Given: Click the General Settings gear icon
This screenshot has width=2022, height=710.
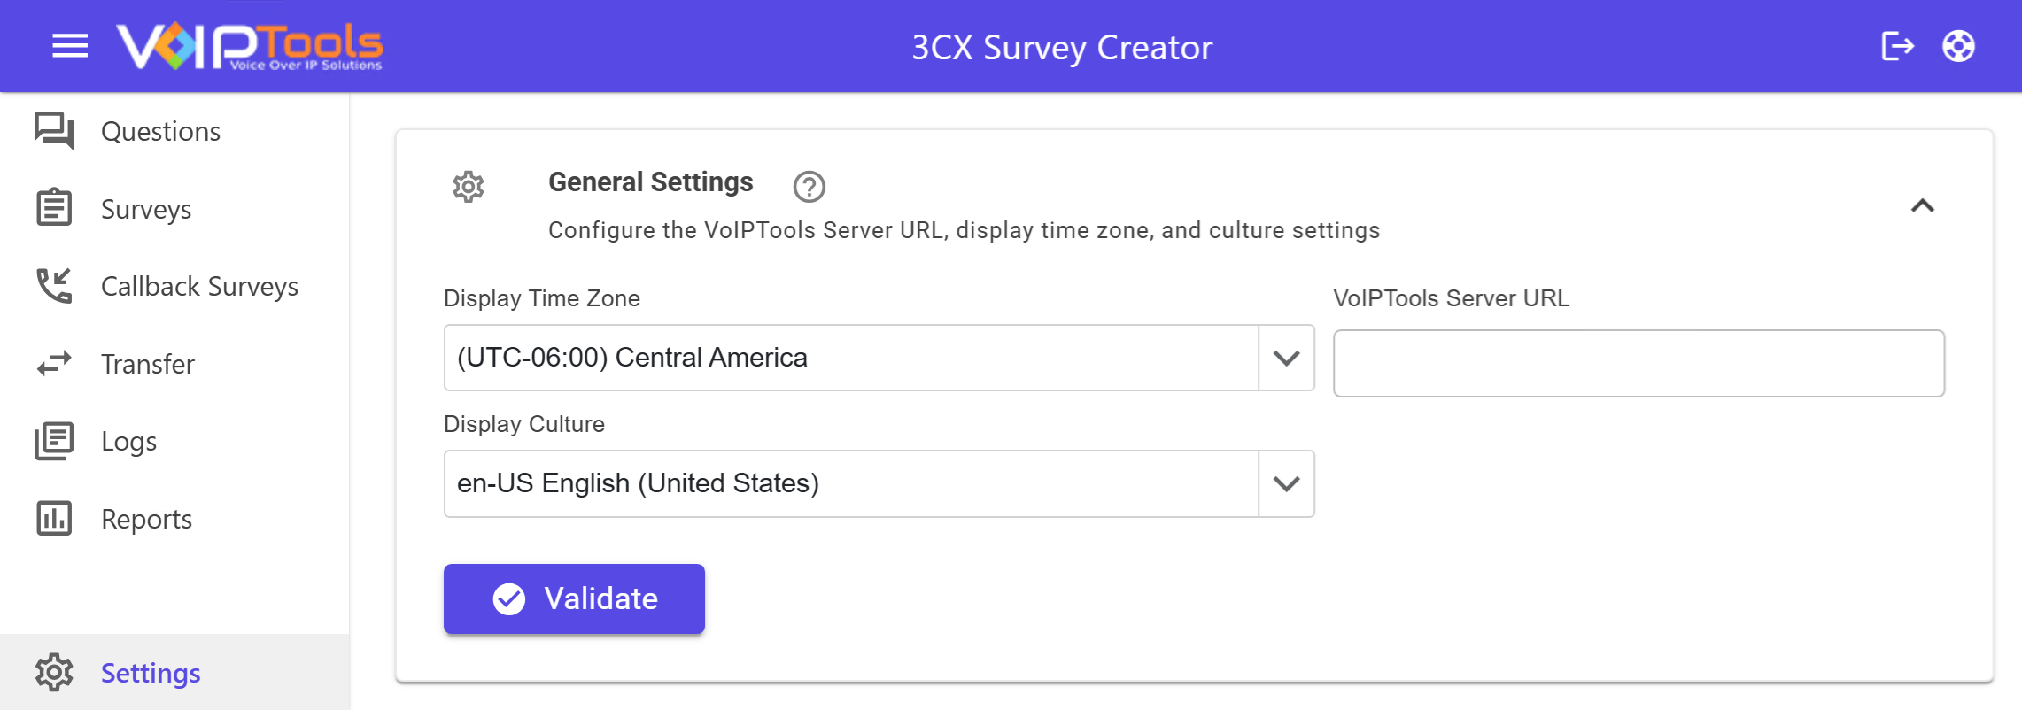Looking at the screenshot, I should click(x=469, y=187).
